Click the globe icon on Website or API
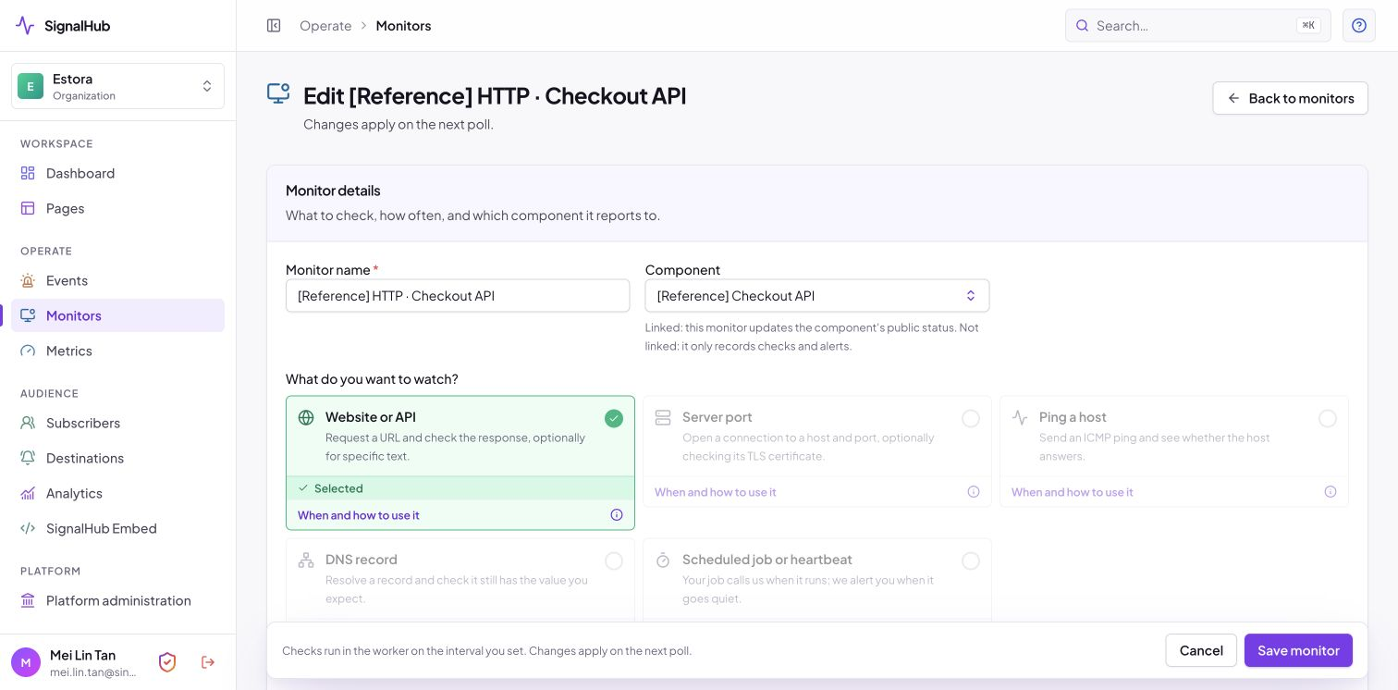 [306, 418]
